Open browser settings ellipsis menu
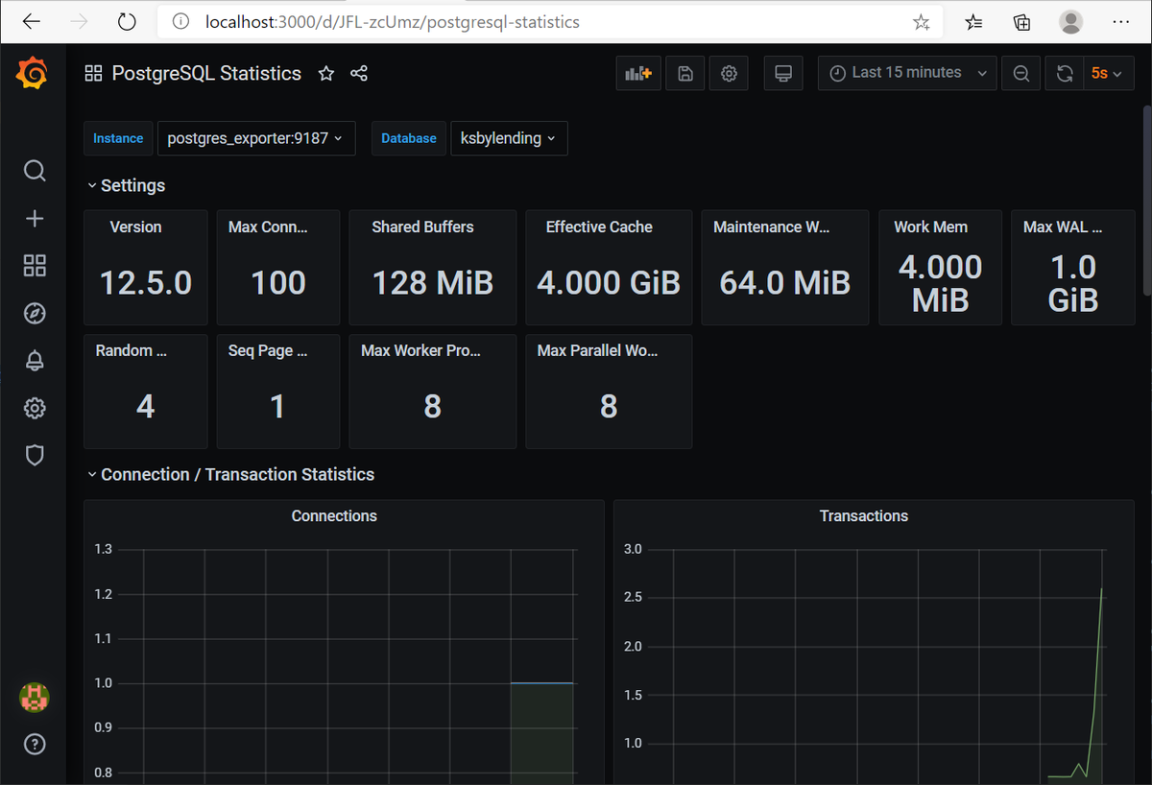The width and height of the screenshot is (1152, 785). (x=1120, y=22)
